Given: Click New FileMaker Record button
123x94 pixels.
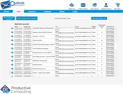Looking at the screenshot, I should point(9,18).
